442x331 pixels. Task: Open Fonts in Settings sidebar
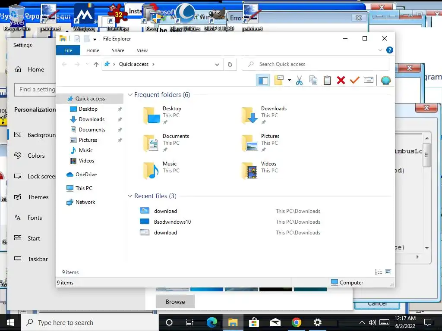[35, 218]
